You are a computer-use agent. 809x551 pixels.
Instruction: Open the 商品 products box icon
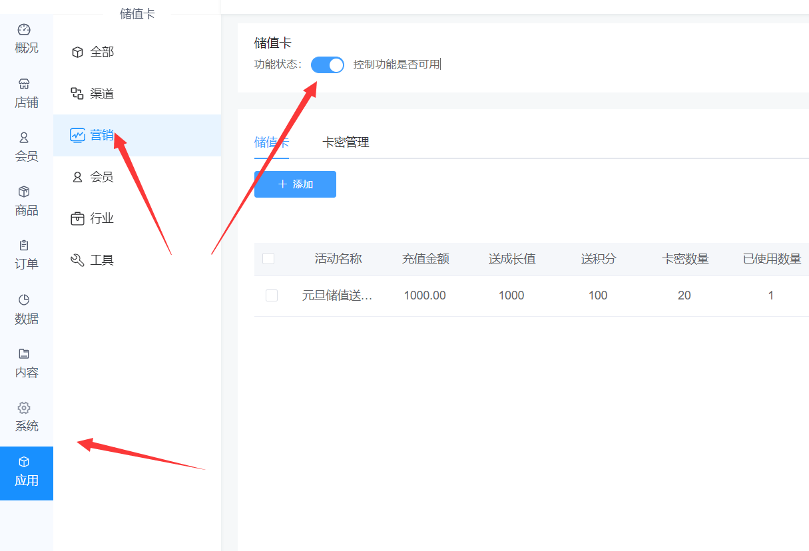24,192
